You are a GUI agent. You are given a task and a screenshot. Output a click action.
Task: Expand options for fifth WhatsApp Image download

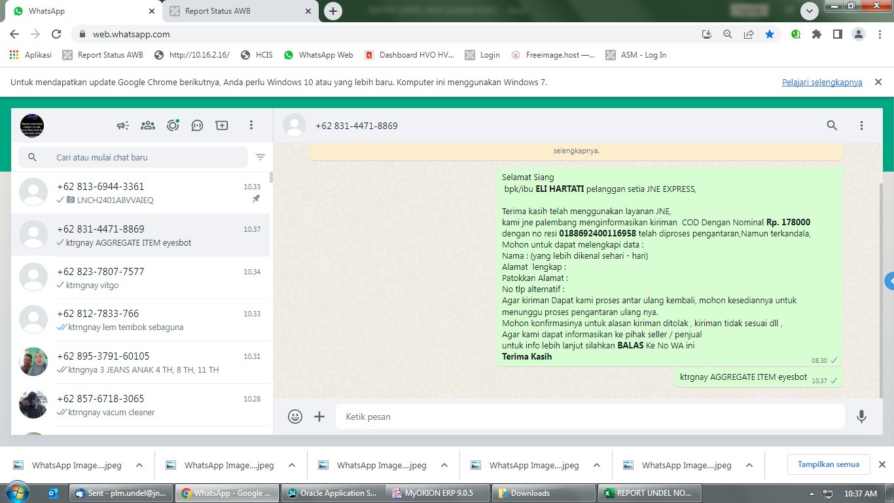(x=749, y=465)
